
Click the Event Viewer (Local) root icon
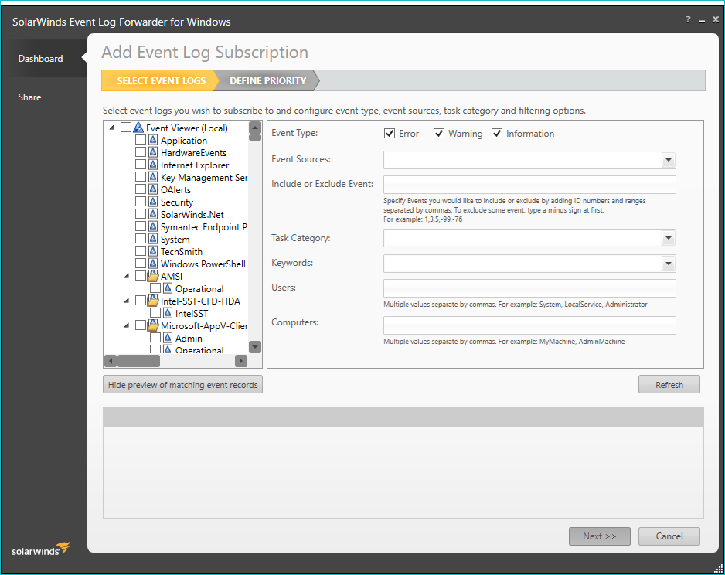[x=138, y=128]
